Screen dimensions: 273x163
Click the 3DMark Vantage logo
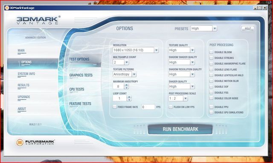click(38, 20)
